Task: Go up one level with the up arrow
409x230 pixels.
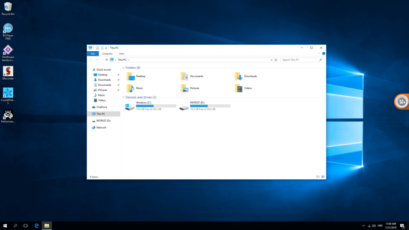Action: pos(107,60)
